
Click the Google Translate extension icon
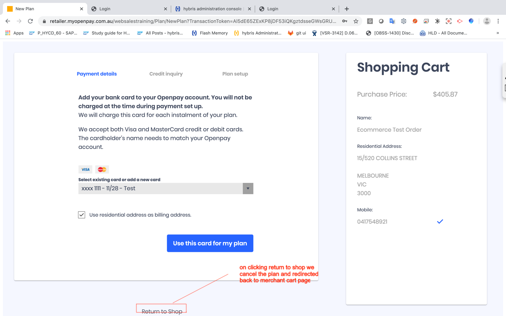tap(392, 21)
